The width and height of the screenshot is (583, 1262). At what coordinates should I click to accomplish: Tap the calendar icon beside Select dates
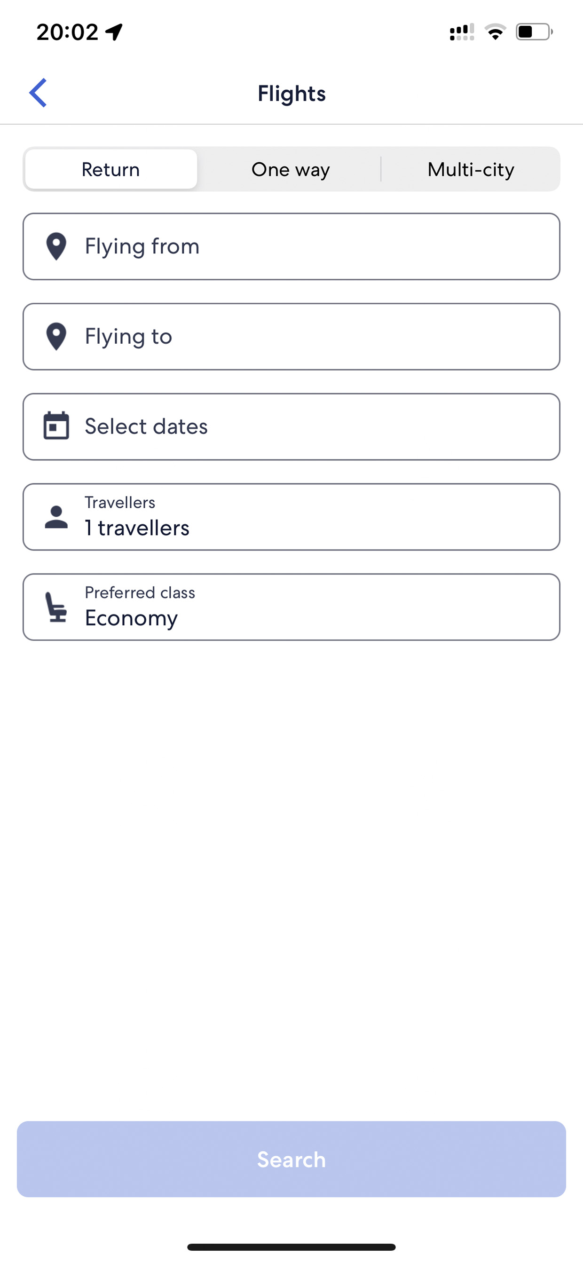56,426
